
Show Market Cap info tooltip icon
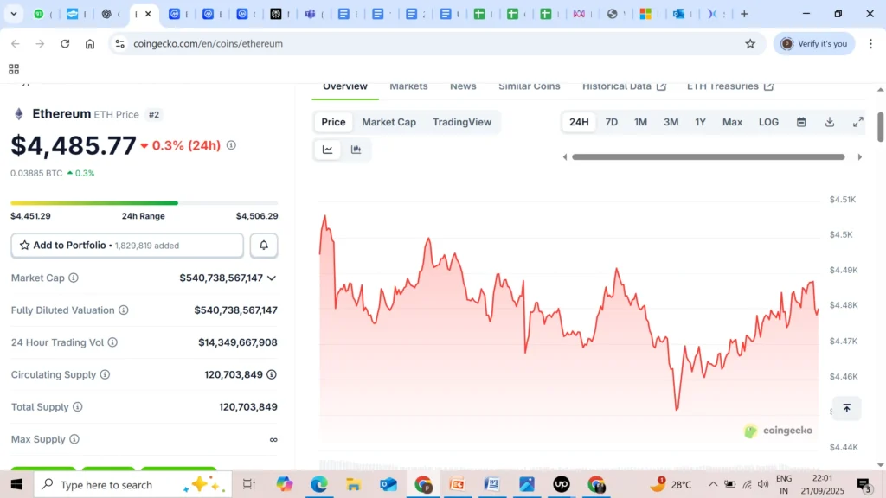pyautogui.click(x=74, y=278)
